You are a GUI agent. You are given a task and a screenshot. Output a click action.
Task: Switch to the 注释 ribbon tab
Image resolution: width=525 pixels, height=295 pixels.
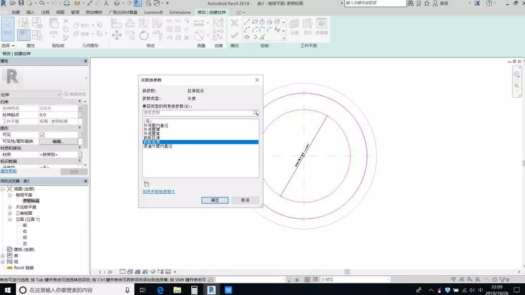pos(45,12)
